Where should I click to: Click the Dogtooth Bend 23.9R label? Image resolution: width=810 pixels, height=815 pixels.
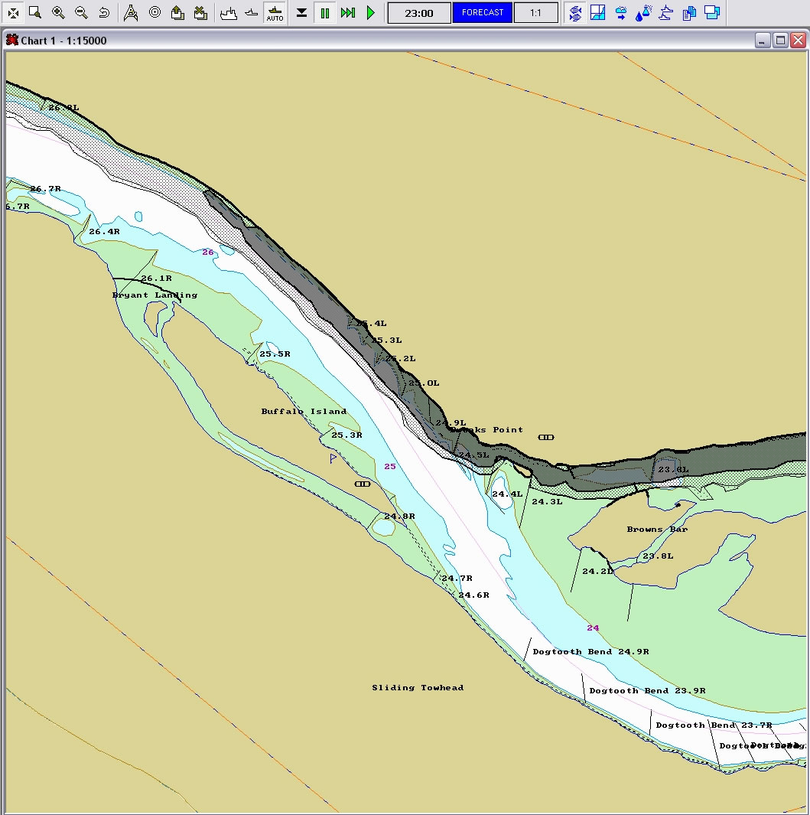[647, 691]
